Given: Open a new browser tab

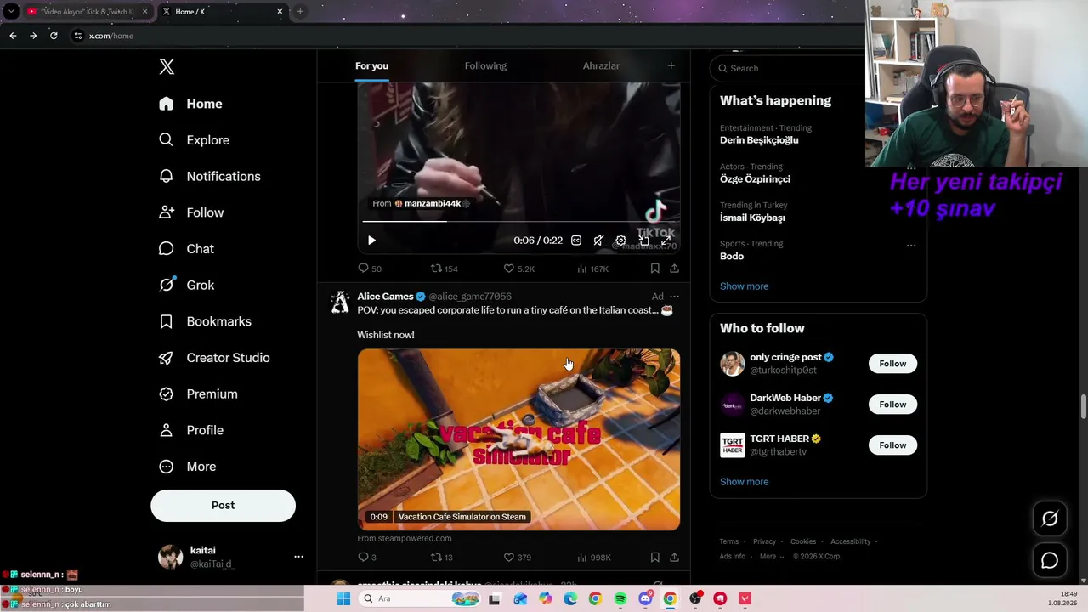Looking at the screenshot, I should 300,12.
